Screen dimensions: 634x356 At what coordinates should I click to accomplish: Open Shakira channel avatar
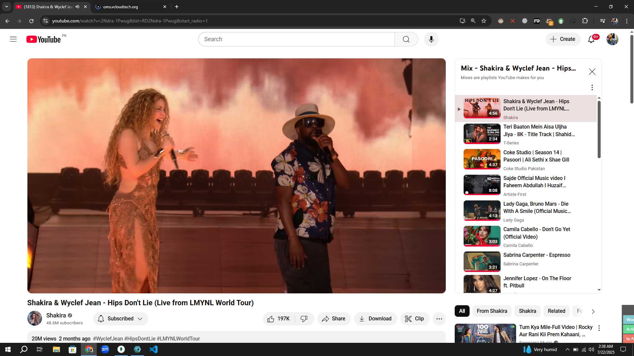pos(34,318)
